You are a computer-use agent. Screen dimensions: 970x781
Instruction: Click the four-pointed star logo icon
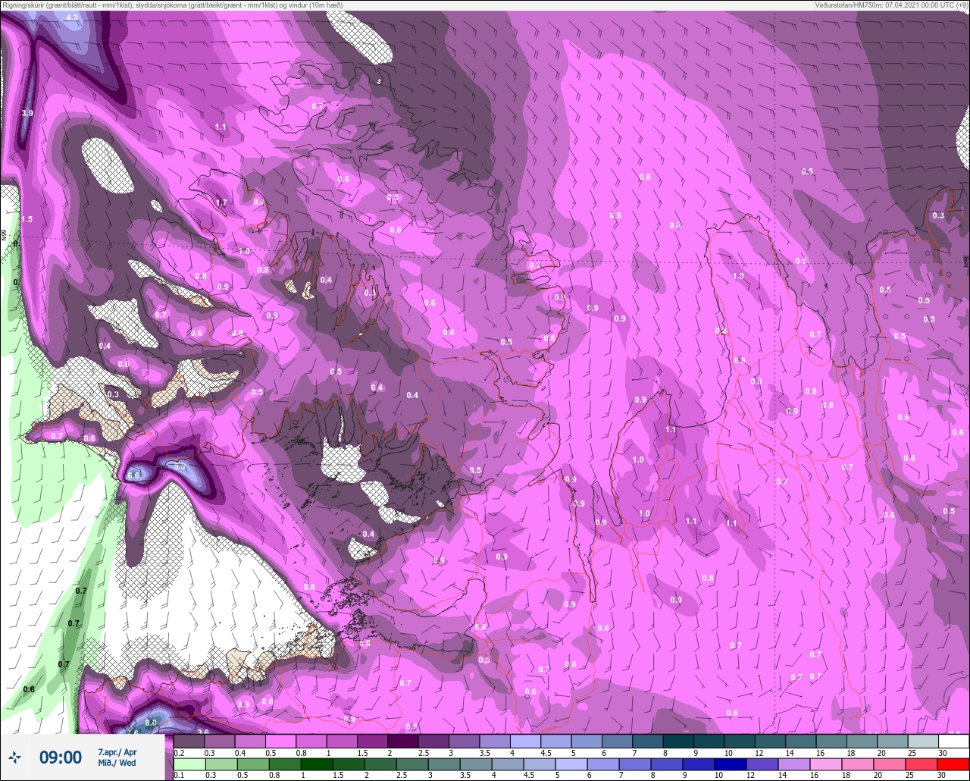click(15, 757)
